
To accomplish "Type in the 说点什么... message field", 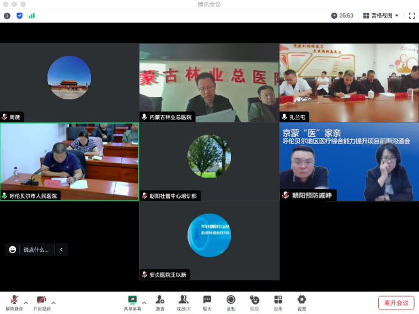I will [x=36, y=250].
